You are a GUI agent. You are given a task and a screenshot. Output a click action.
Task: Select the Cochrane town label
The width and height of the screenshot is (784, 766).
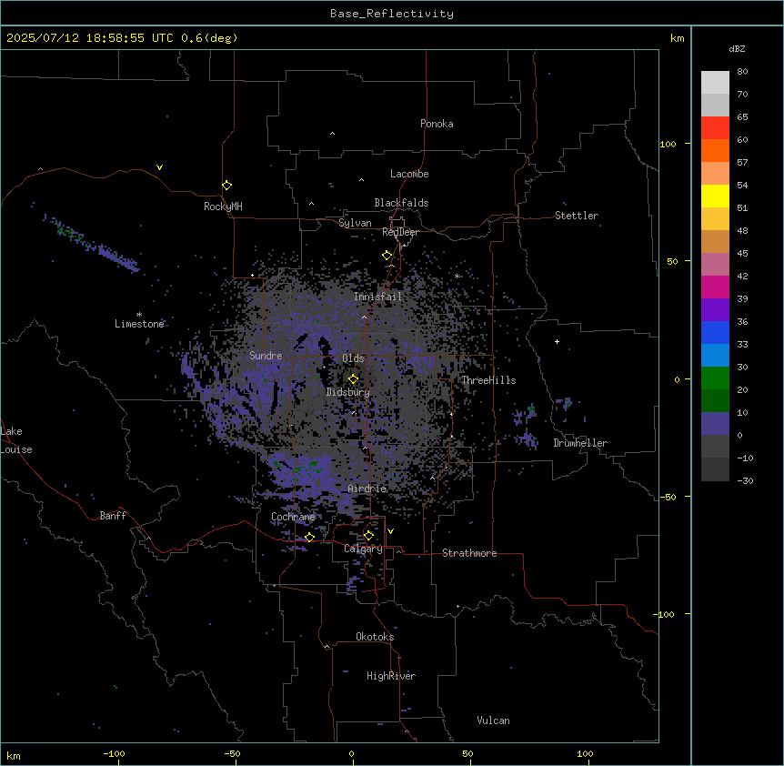coord(293,517)
